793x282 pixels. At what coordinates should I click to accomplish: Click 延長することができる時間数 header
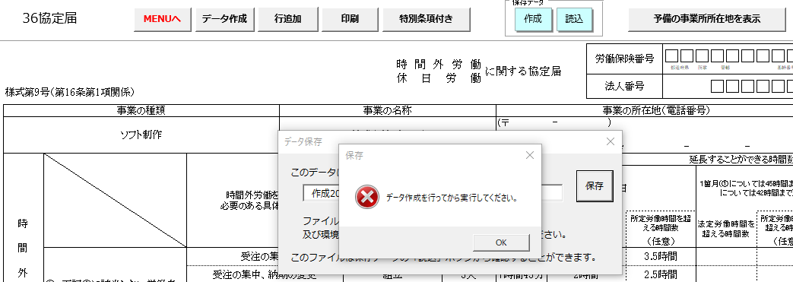(x=741, y=159)
